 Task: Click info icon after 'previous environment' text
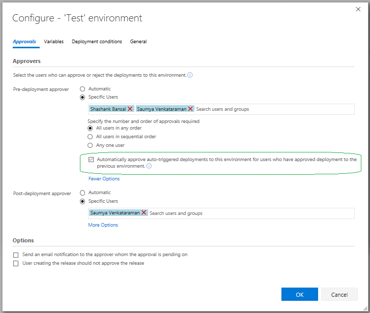tap(149, 166)
